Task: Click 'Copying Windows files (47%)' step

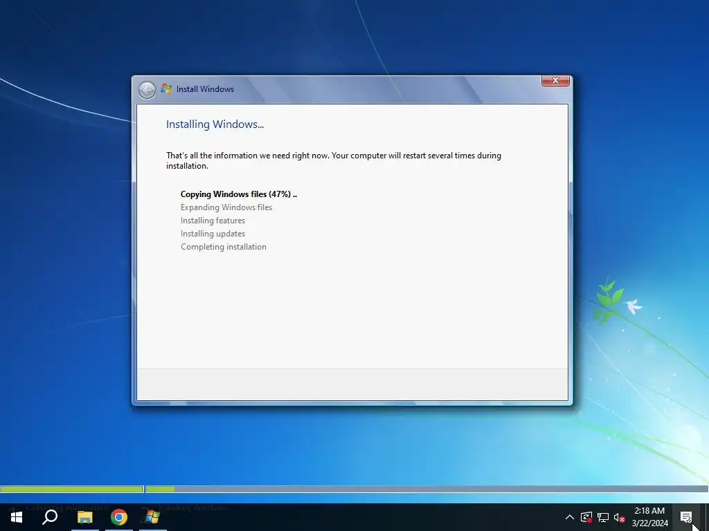Action: pos(239,194)
